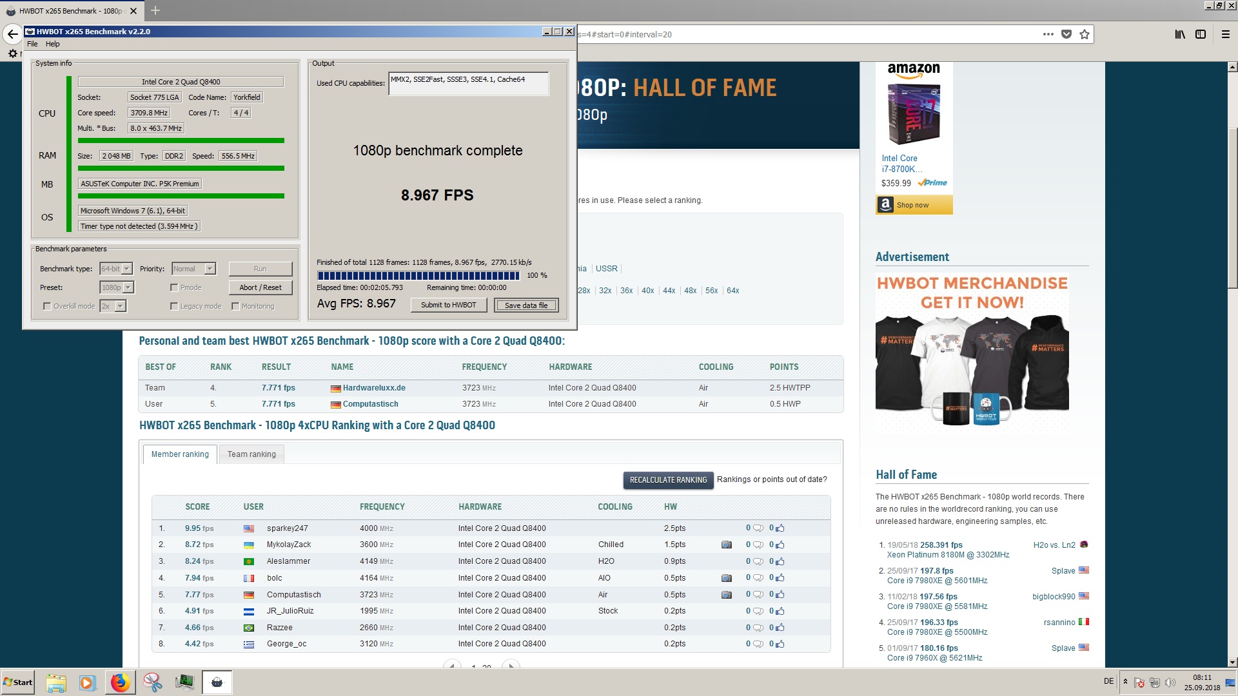This screenshot has width=1238, height=696.
Task: Save page to Pocket icon
Action: pyautogui.click(x=1066, y=34)
